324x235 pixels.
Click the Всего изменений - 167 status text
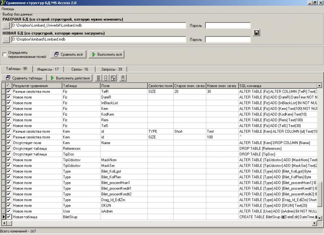click(x=18, y=231)
